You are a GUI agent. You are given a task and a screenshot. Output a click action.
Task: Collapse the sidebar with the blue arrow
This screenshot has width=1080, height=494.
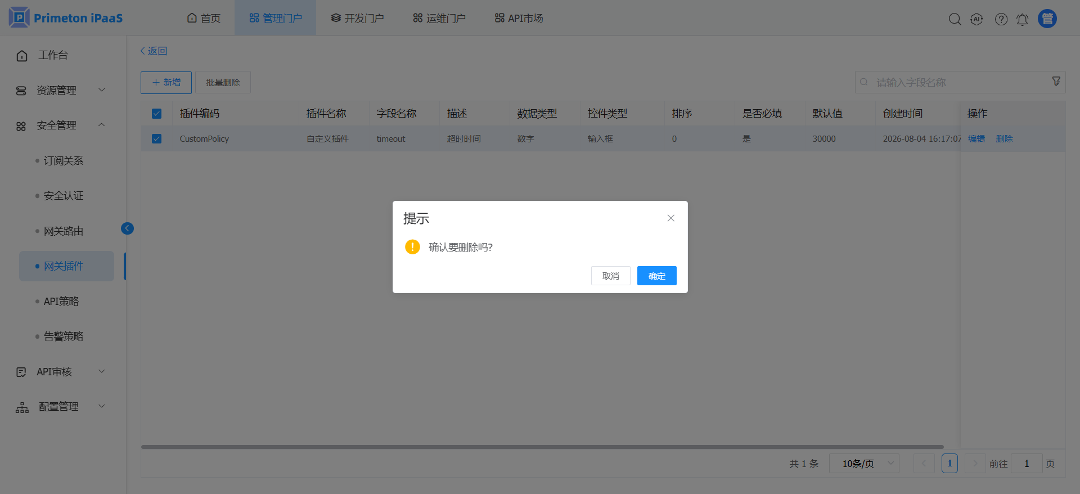pyautogui.click(x=127, y=228)
